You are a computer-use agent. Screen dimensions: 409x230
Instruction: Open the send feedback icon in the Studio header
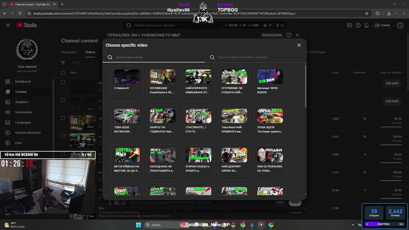pyautogui.click(x=350, y=25)
